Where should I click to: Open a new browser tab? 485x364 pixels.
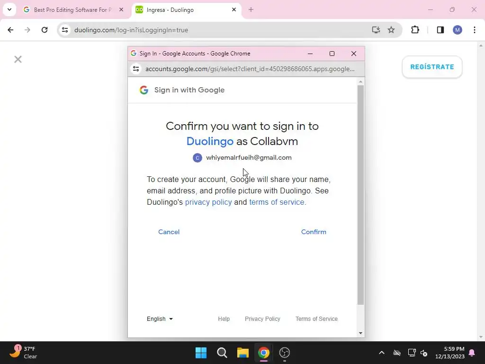pos(251,10)
